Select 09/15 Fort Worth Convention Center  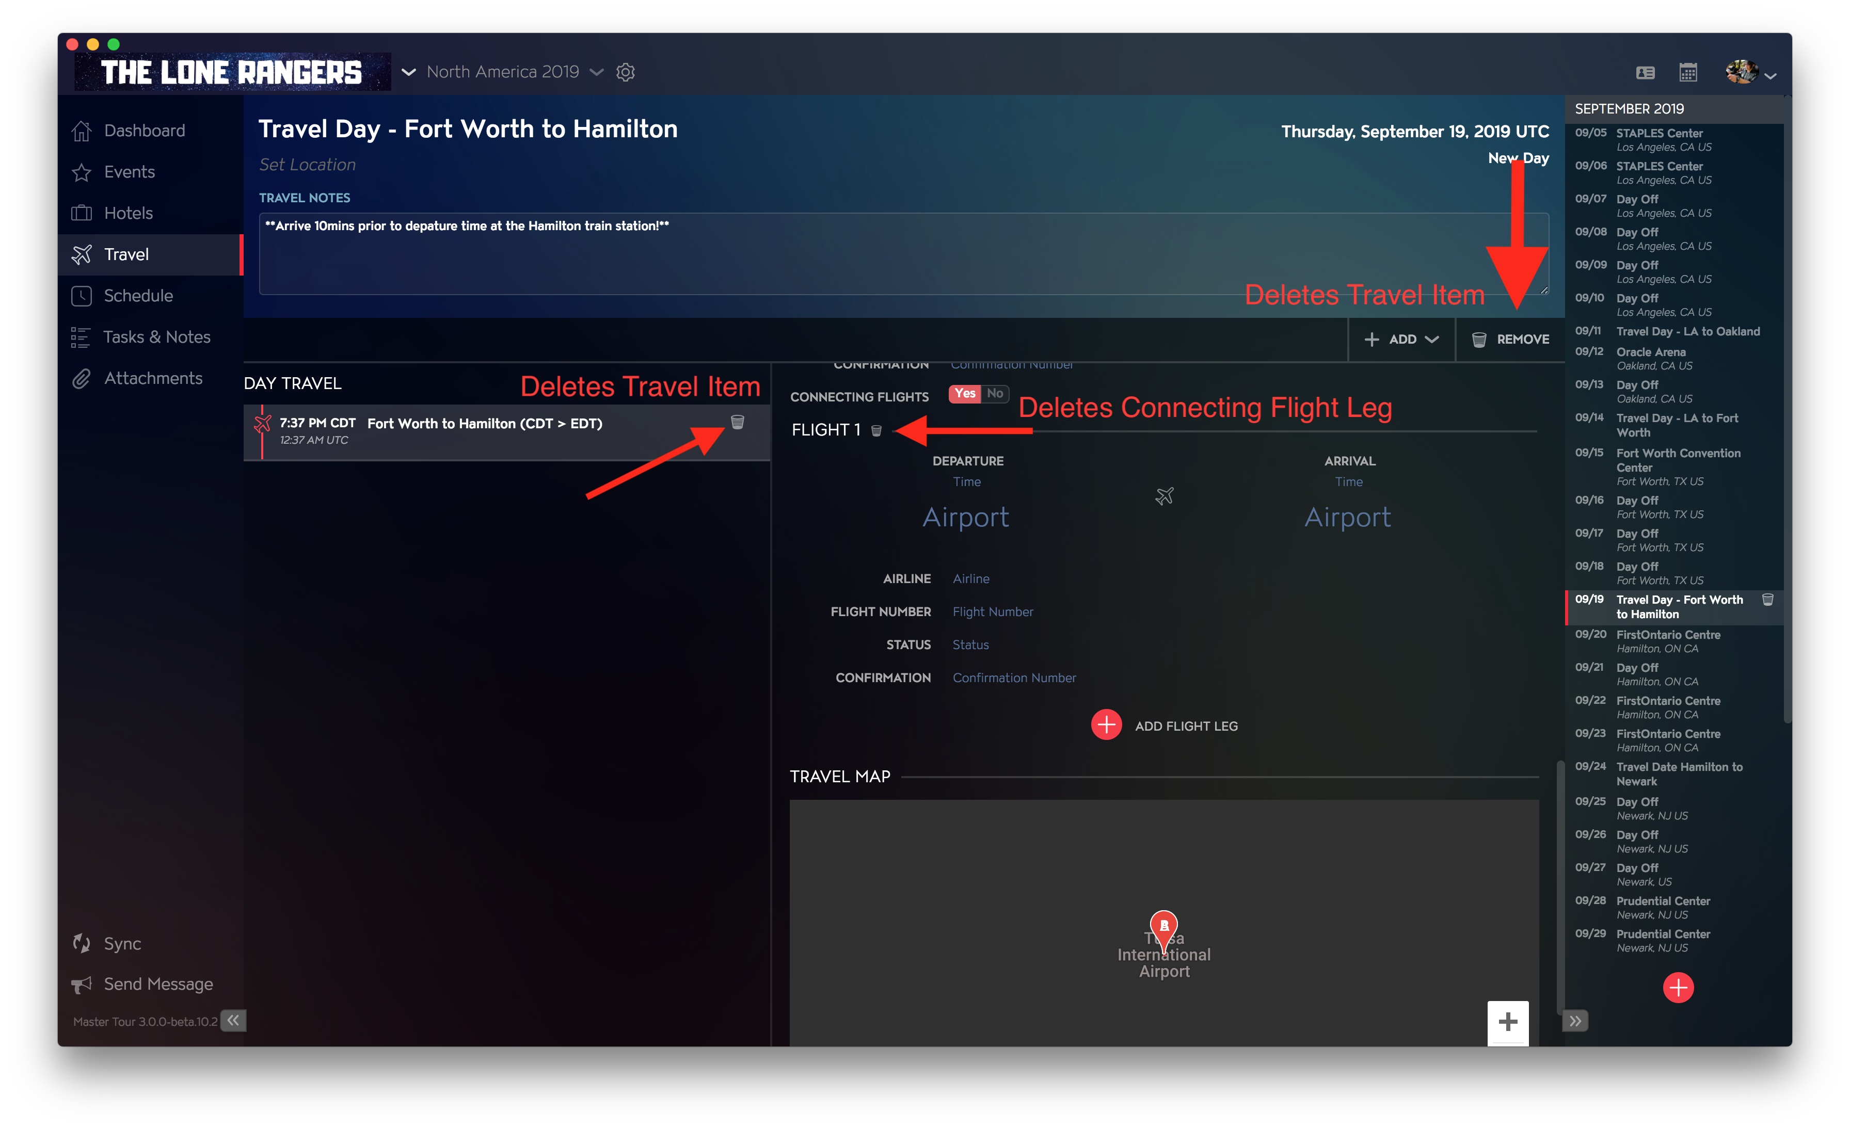click(1674, 467)
